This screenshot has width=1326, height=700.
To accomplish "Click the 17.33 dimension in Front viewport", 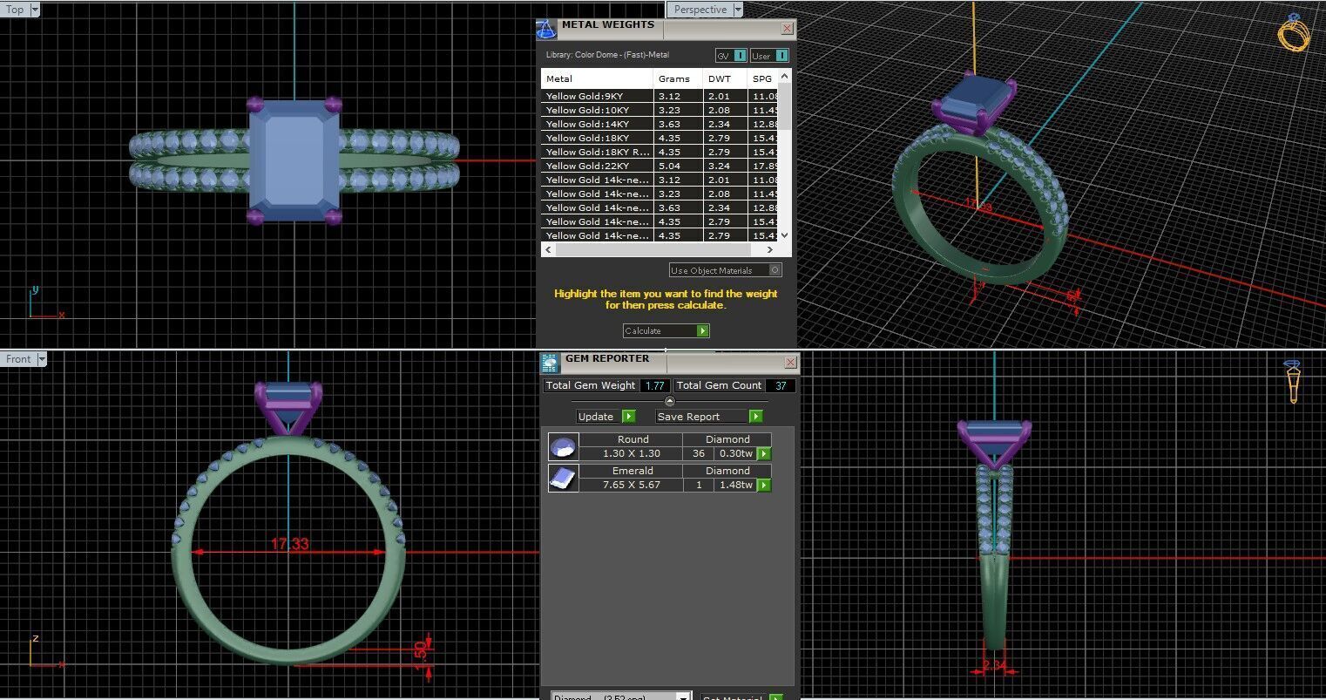I will (x=289, y=544).
